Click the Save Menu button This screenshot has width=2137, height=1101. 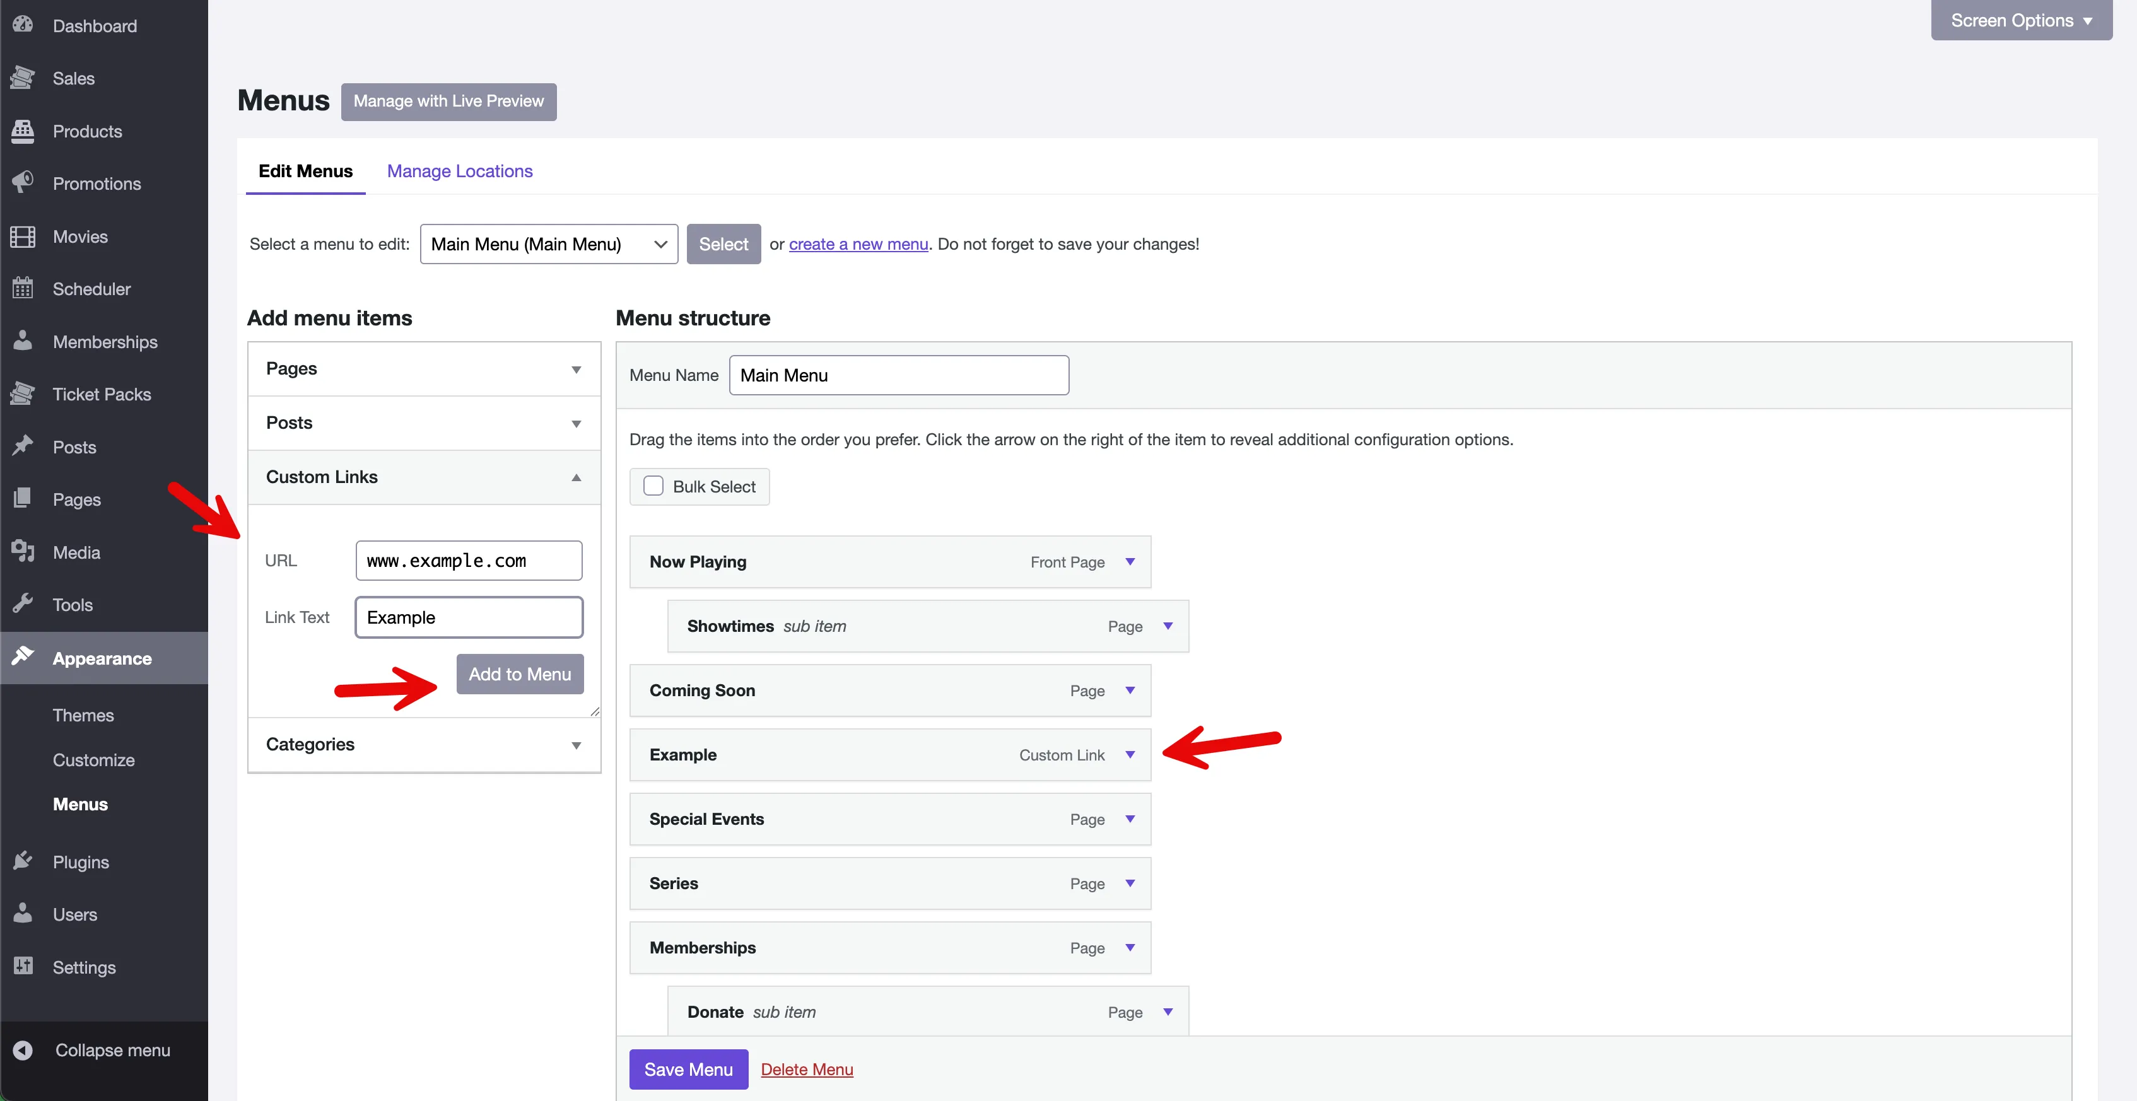pyautogui.click(x=689, y=1069)
